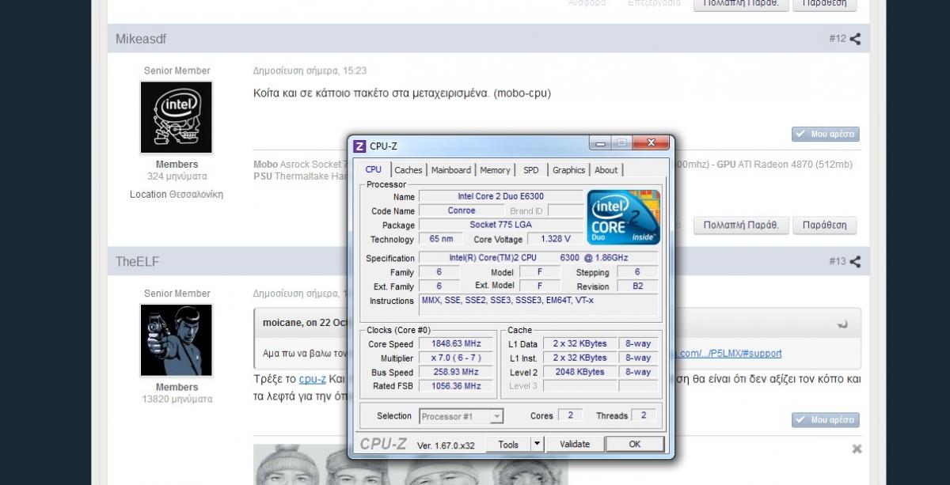Click the 'Δημοσίευση σήμερα, 15:23' timestamp
The width and height of the screenshot is (950, 485).
point(310,70)
